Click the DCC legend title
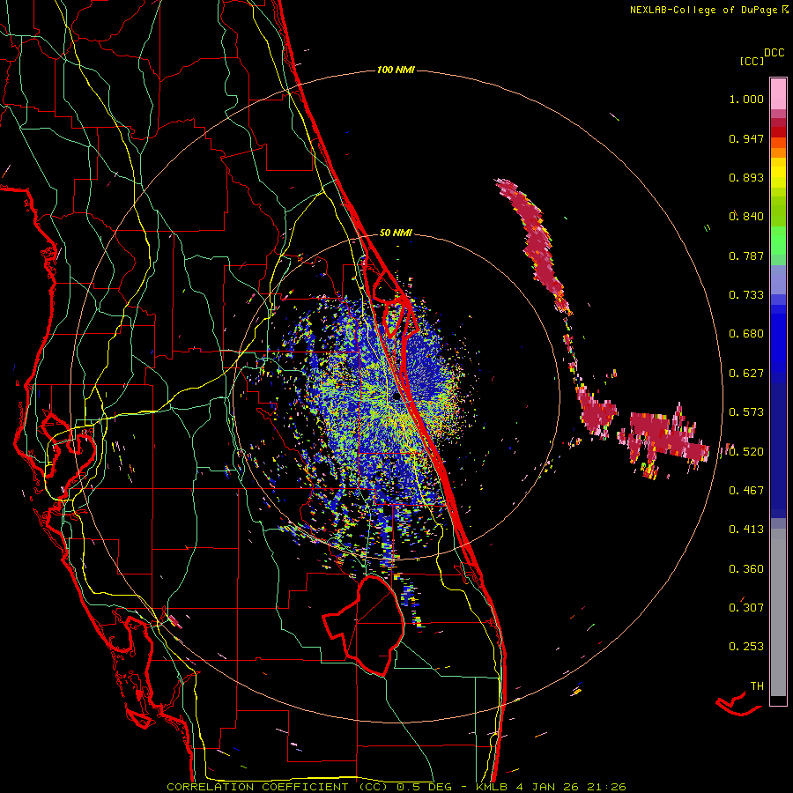 click(774, 53)
